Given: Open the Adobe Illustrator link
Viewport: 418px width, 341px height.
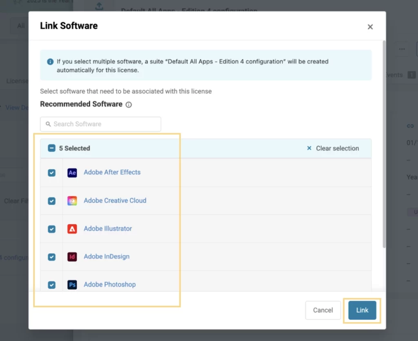Looking at the screenshot, I should (108, 228).
